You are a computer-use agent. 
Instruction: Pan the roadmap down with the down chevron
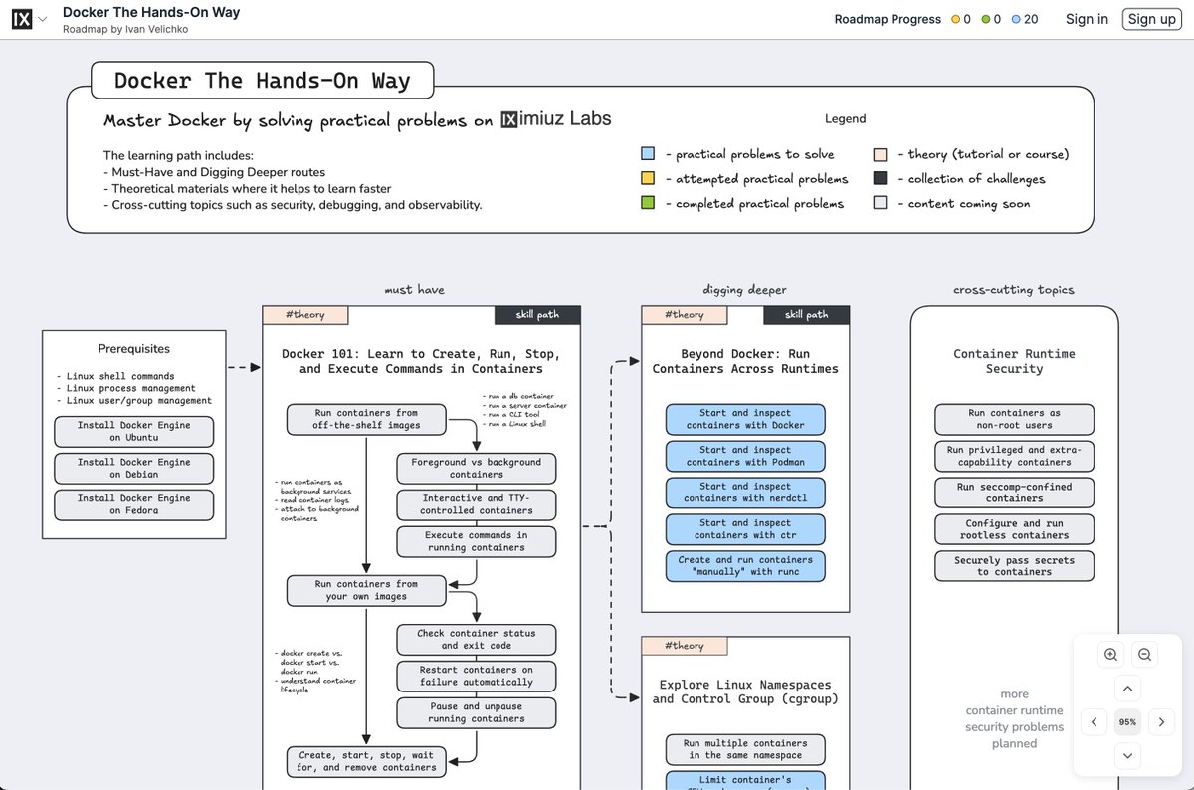(x=1127, y=755)
